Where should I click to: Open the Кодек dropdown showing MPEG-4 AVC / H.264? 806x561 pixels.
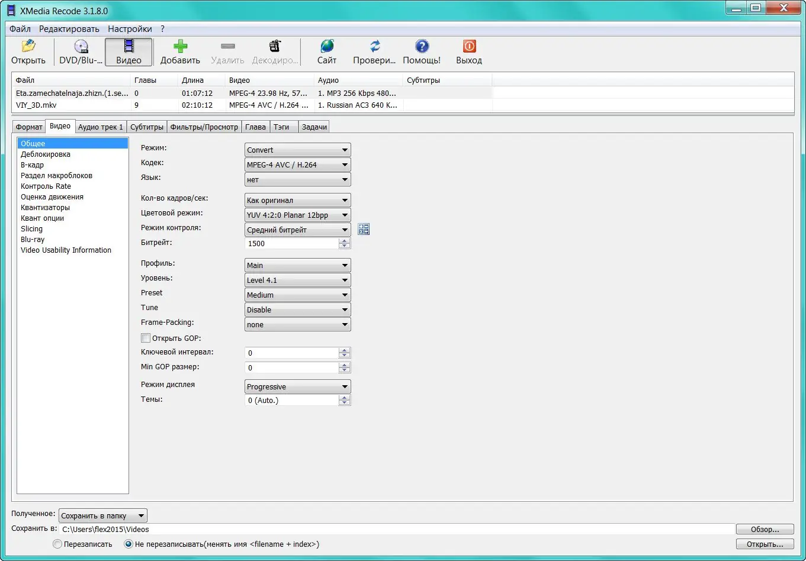pos(298,165)
